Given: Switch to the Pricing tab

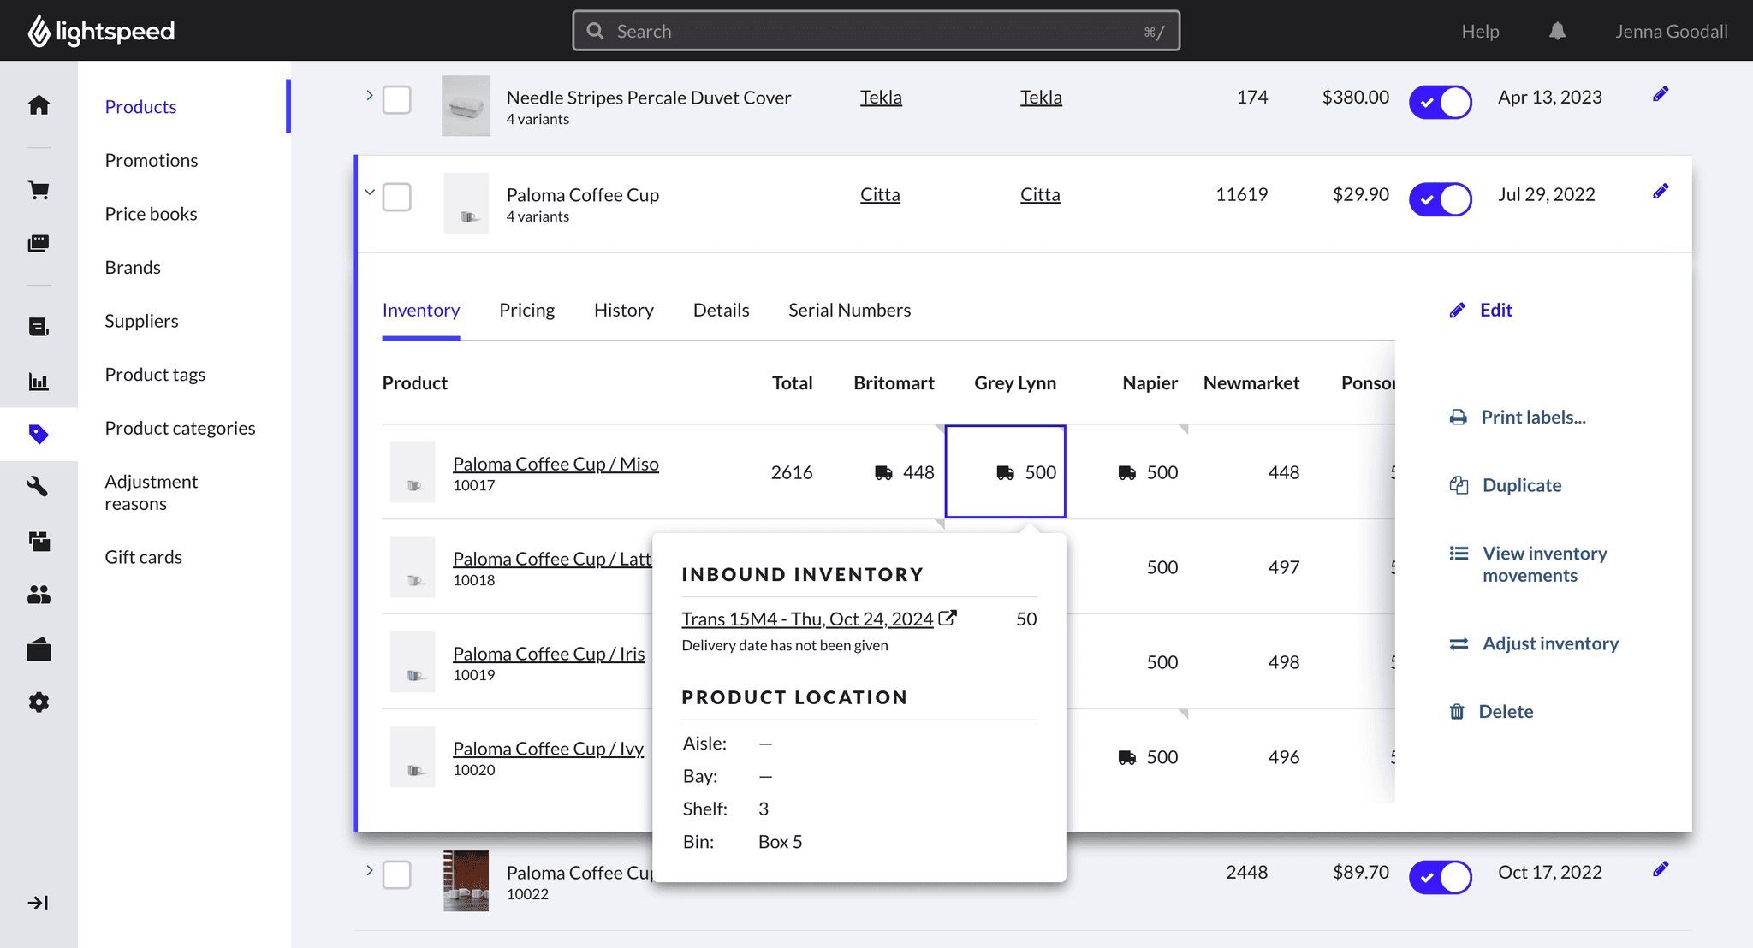Looking at the screenshot, I should coord(526,310).
